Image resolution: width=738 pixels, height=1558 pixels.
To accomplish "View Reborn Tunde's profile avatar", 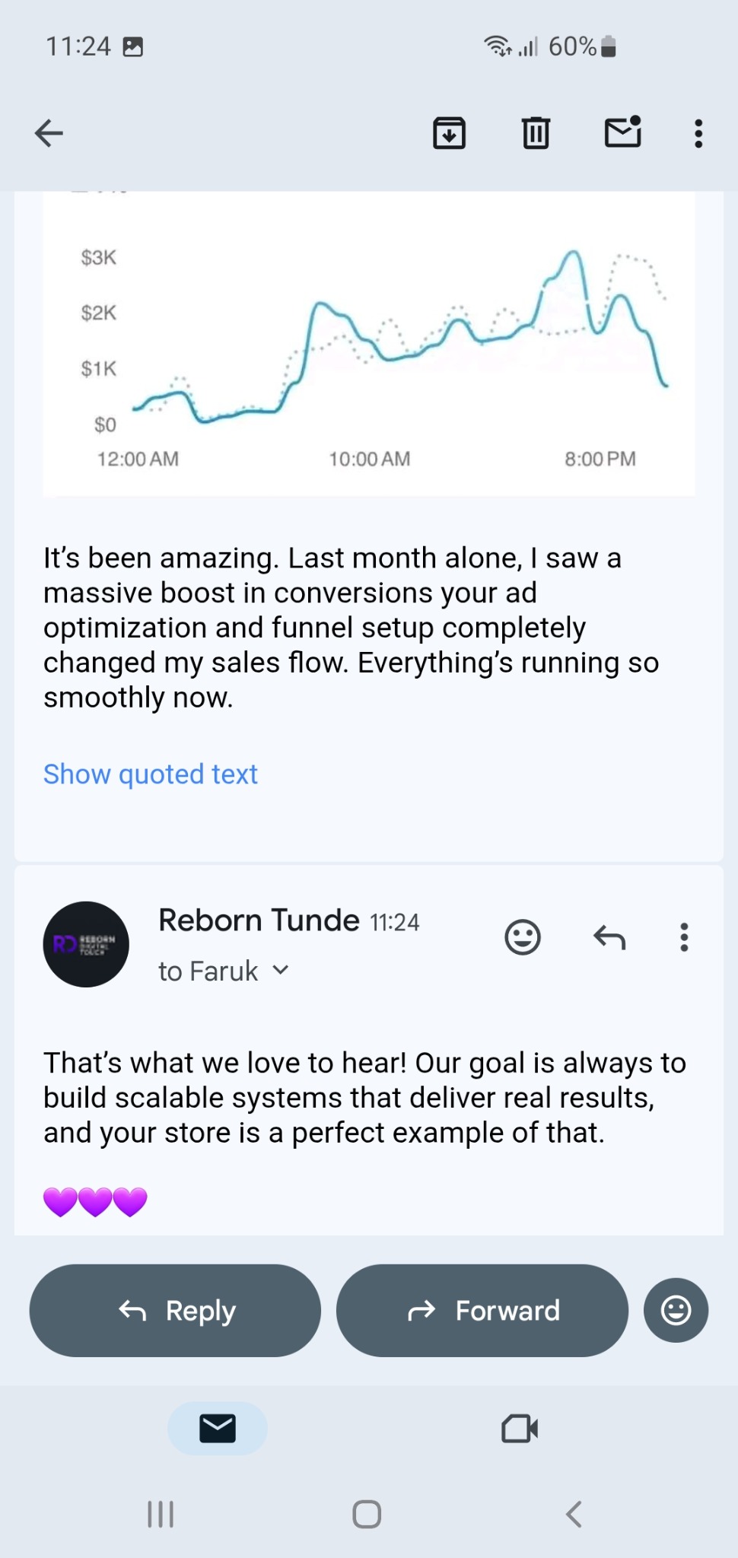I will pyautogui.click(x=86, y=944).
